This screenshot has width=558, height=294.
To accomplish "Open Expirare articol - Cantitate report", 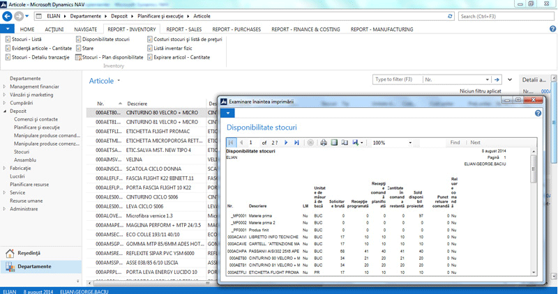I will pos(179,57).
